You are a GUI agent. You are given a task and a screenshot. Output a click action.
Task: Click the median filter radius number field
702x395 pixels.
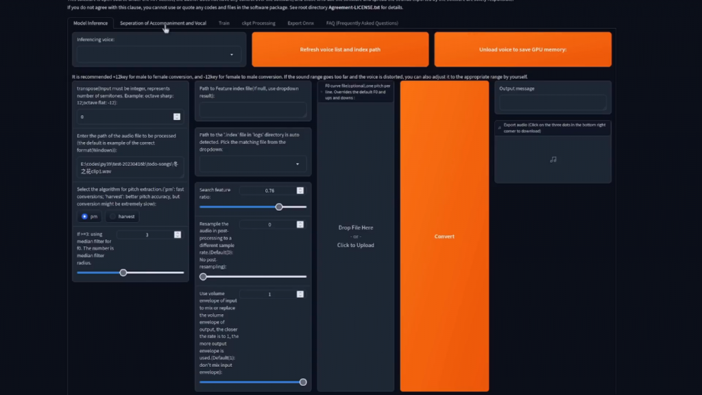[x=146, y=235]
